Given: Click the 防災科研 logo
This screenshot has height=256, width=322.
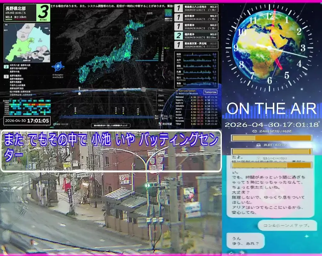Looking at the screenshot, I should [165, 124].
